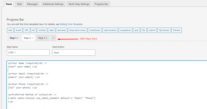Insert a drop-down menu tag
This screenshot has height=109, width=207.
(78, 30)
